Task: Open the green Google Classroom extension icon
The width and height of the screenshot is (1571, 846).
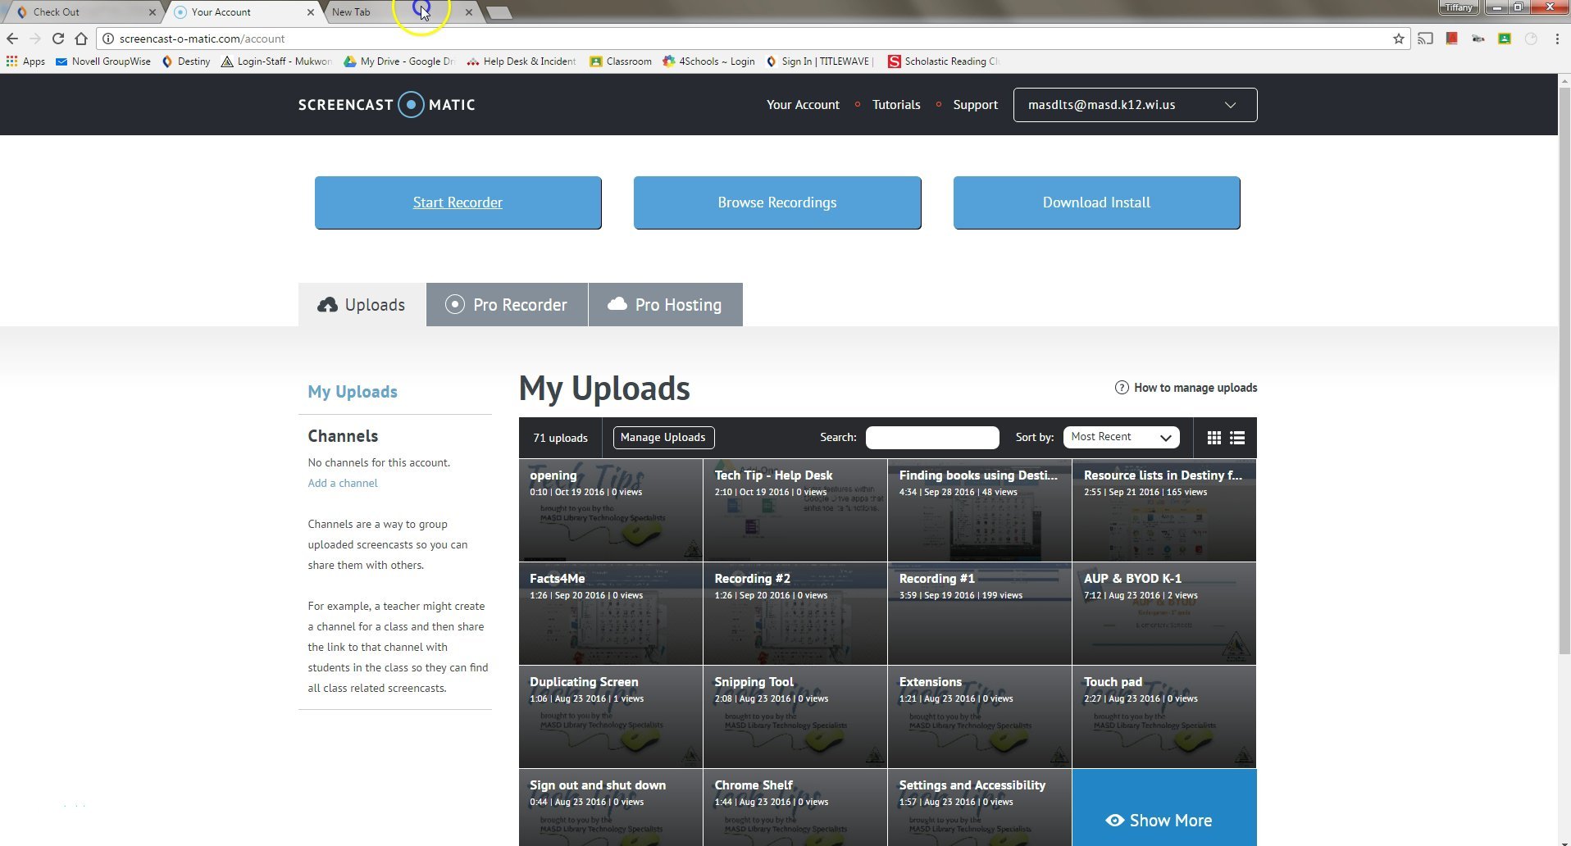Action: click(x=1505, y=39)
